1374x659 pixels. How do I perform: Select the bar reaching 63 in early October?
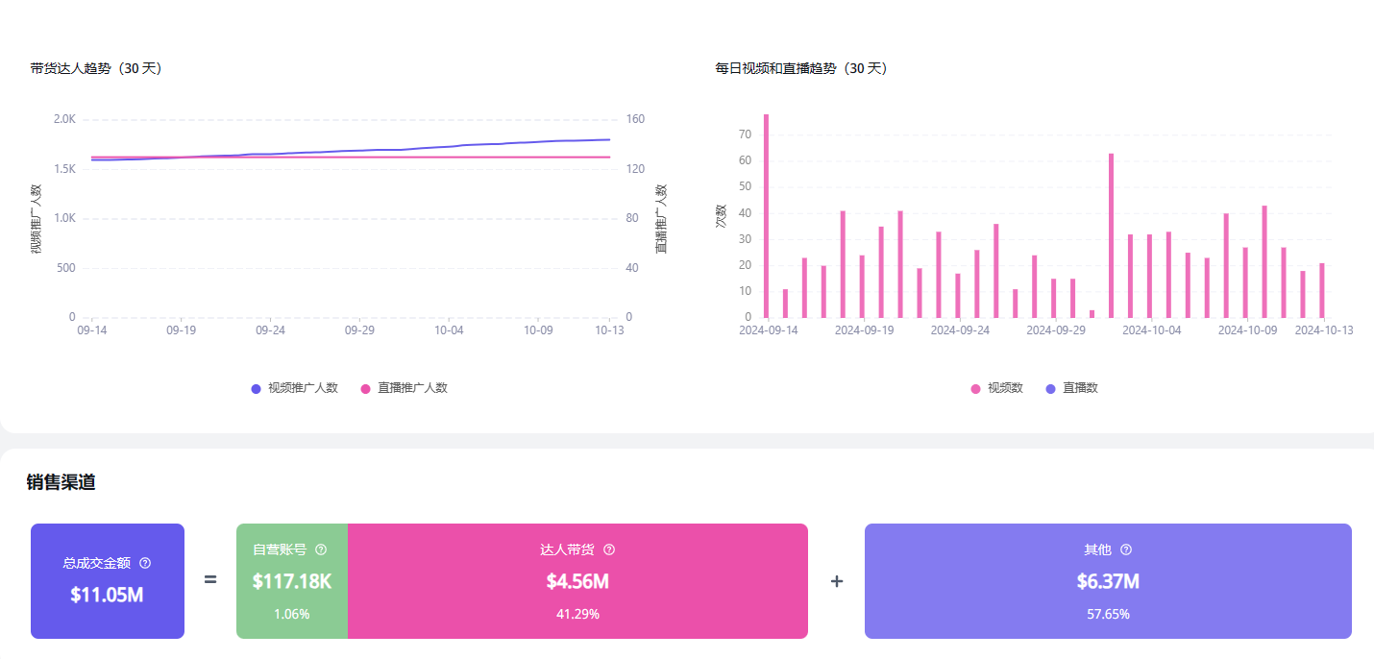[x=1111, y=235]
